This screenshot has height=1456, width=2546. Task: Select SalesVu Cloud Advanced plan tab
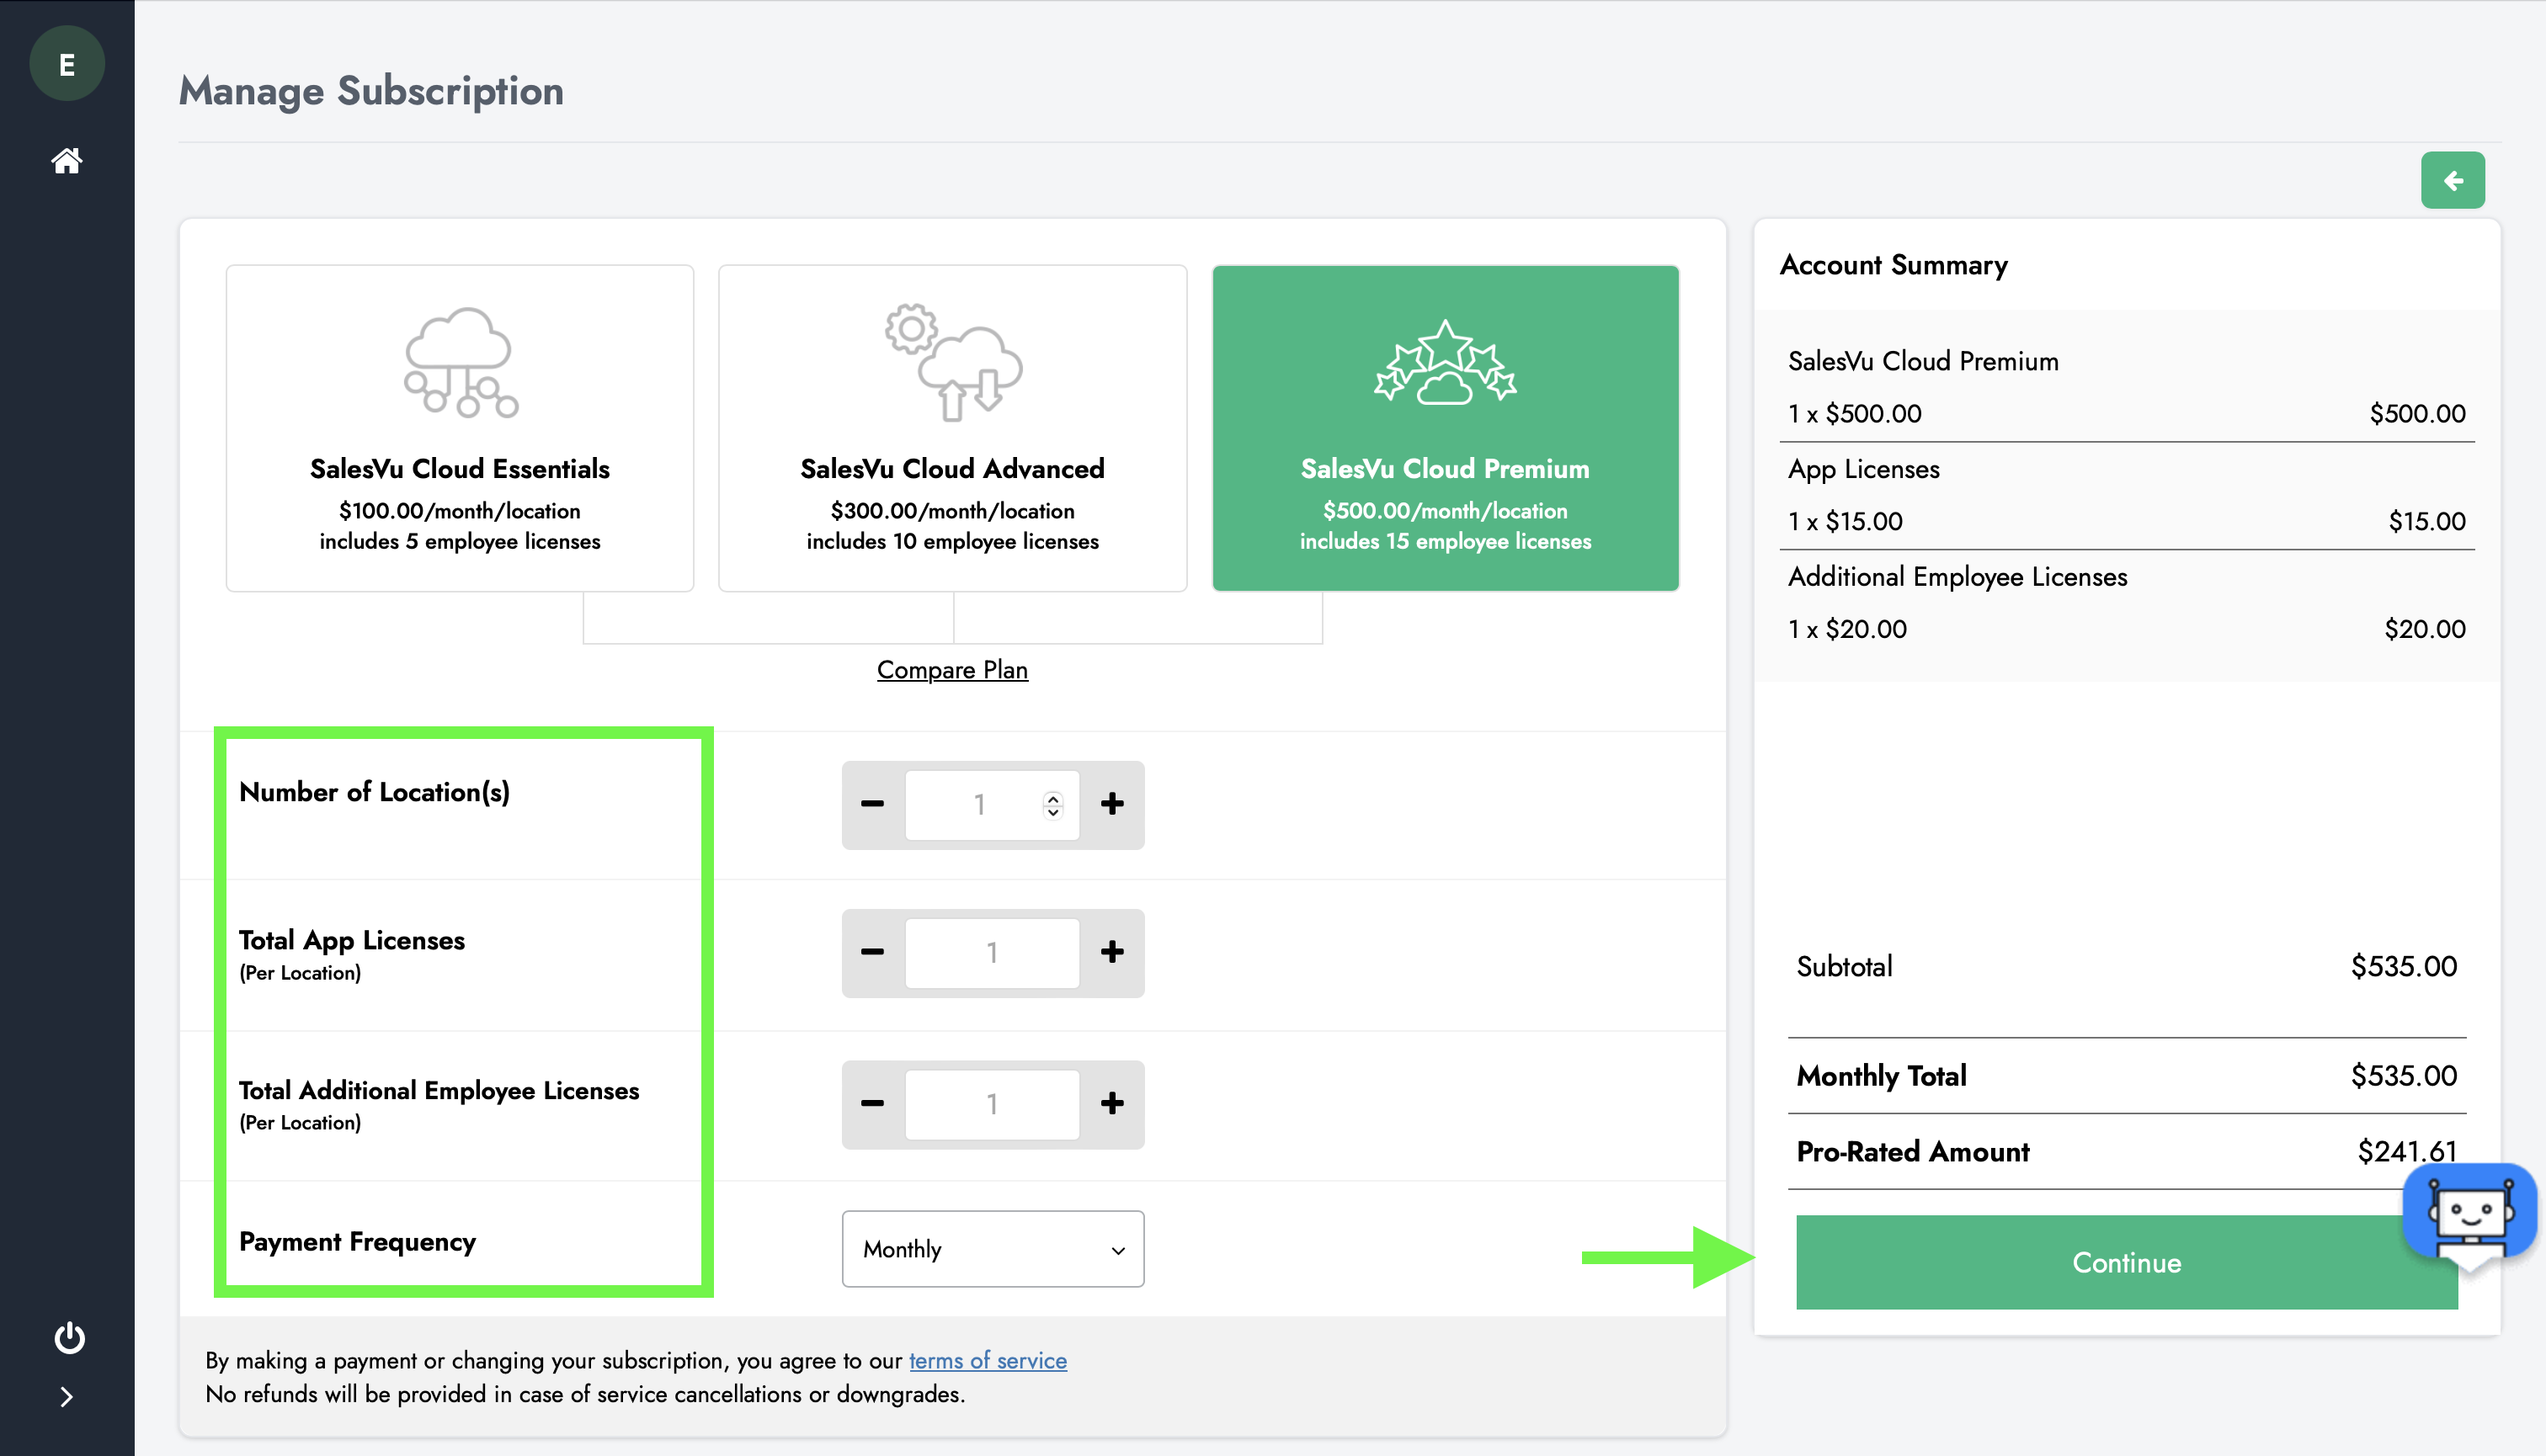pos(950,427)
